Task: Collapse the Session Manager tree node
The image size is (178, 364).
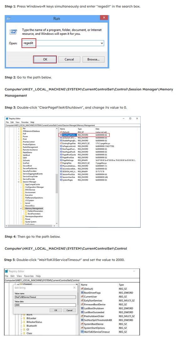Action: 18,182
